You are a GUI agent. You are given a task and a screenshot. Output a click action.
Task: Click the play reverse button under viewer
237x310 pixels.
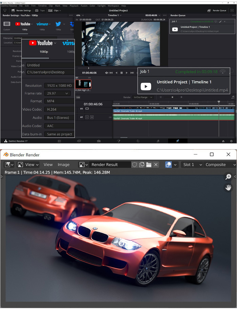(x=116, y=73)
